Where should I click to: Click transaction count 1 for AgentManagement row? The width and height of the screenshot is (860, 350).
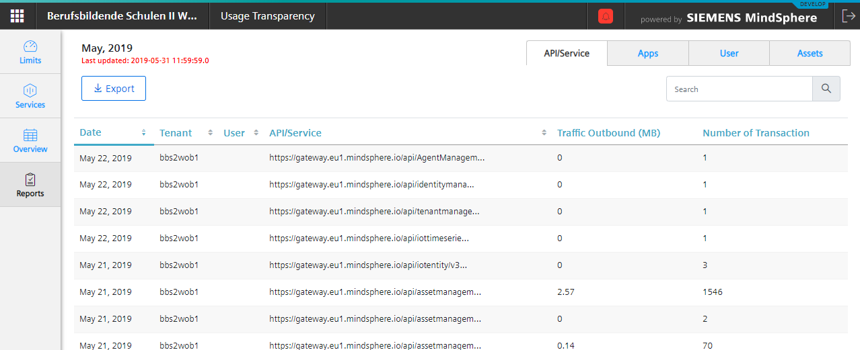click(x=705, y=158)
